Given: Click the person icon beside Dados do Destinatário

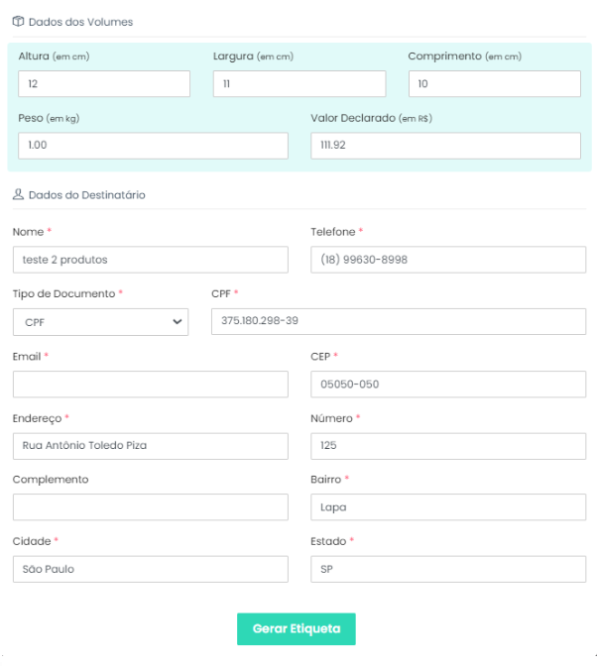Looking at the screenshot, I should (x=18, y=195).
